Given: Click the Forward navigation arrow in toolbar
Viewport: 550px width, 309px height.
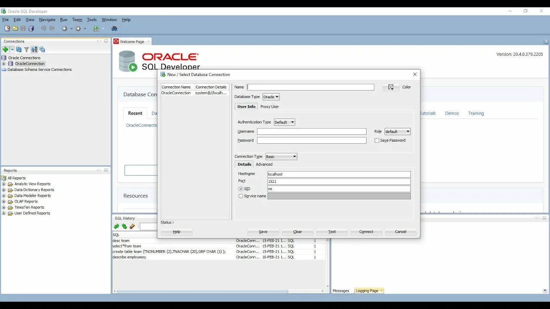Looking at the screenshot, I should pyautogui.click(x=78, y=28).
